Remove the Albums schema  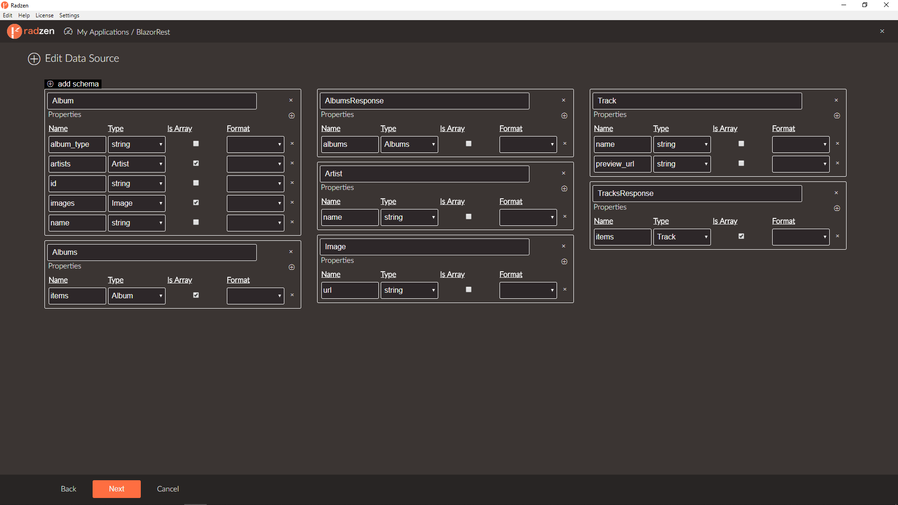(291, 252)
